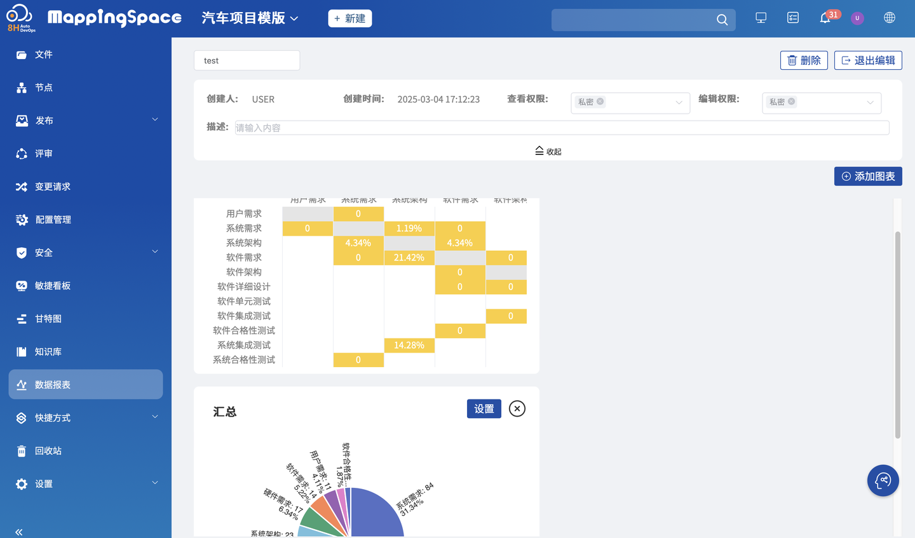Open the 汽车项目模版 project dropdown
This screenshot has width=915, height=538.
(250, 18)
